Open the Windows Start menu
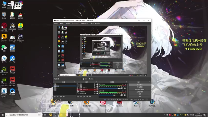Viewport: 208px width, 117px height. coord(3,115)
